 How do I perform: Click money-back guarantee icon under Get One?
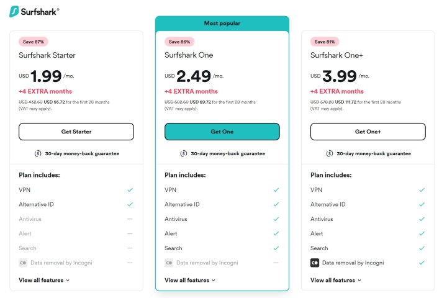coord(184,153)
